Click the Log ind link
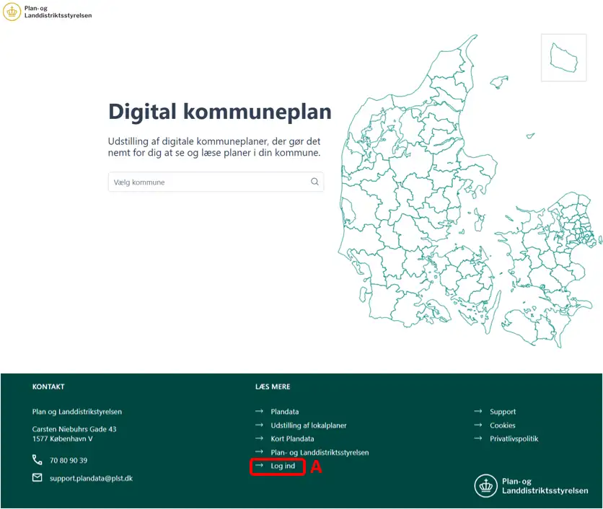 (x=283, y=466)
